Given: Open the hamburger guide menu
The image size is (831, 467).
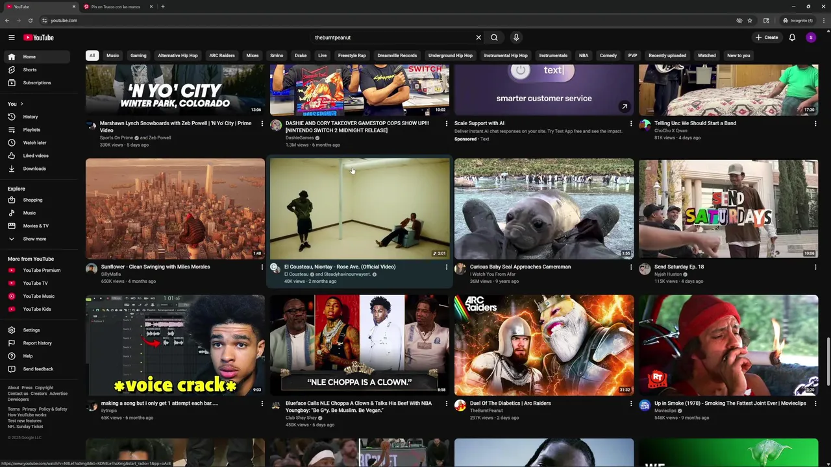Looking at the screenshot, I should [x=11, y=38].
